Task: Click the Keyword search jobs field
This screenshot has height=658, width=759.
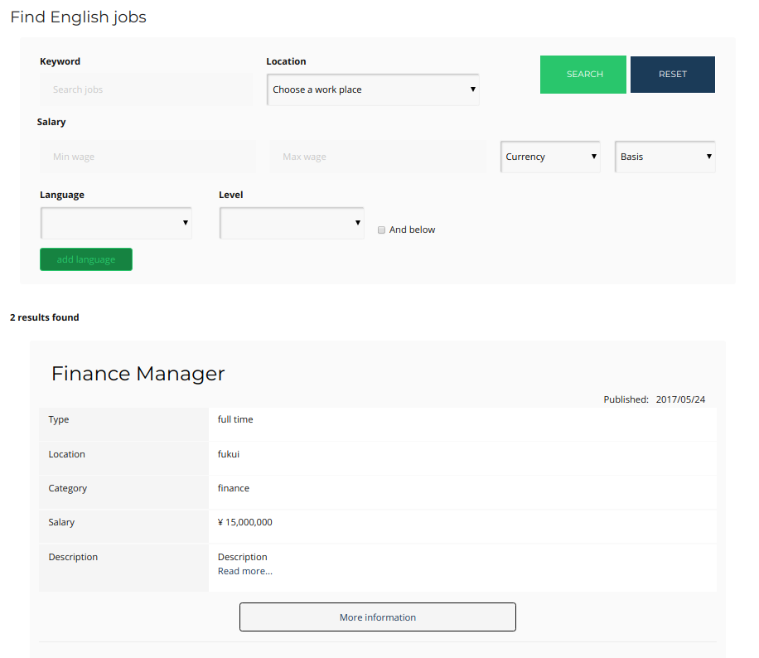Action: 146,90
